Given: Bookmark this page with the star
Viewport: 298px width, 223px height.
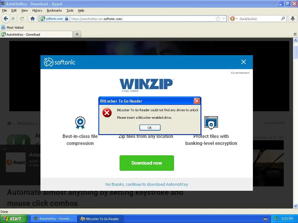Looking at the screenshot, I should (x=218, y=19).
